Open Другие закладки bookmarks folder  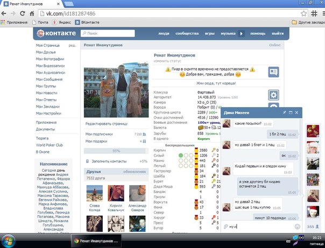[x=308, y=23]
